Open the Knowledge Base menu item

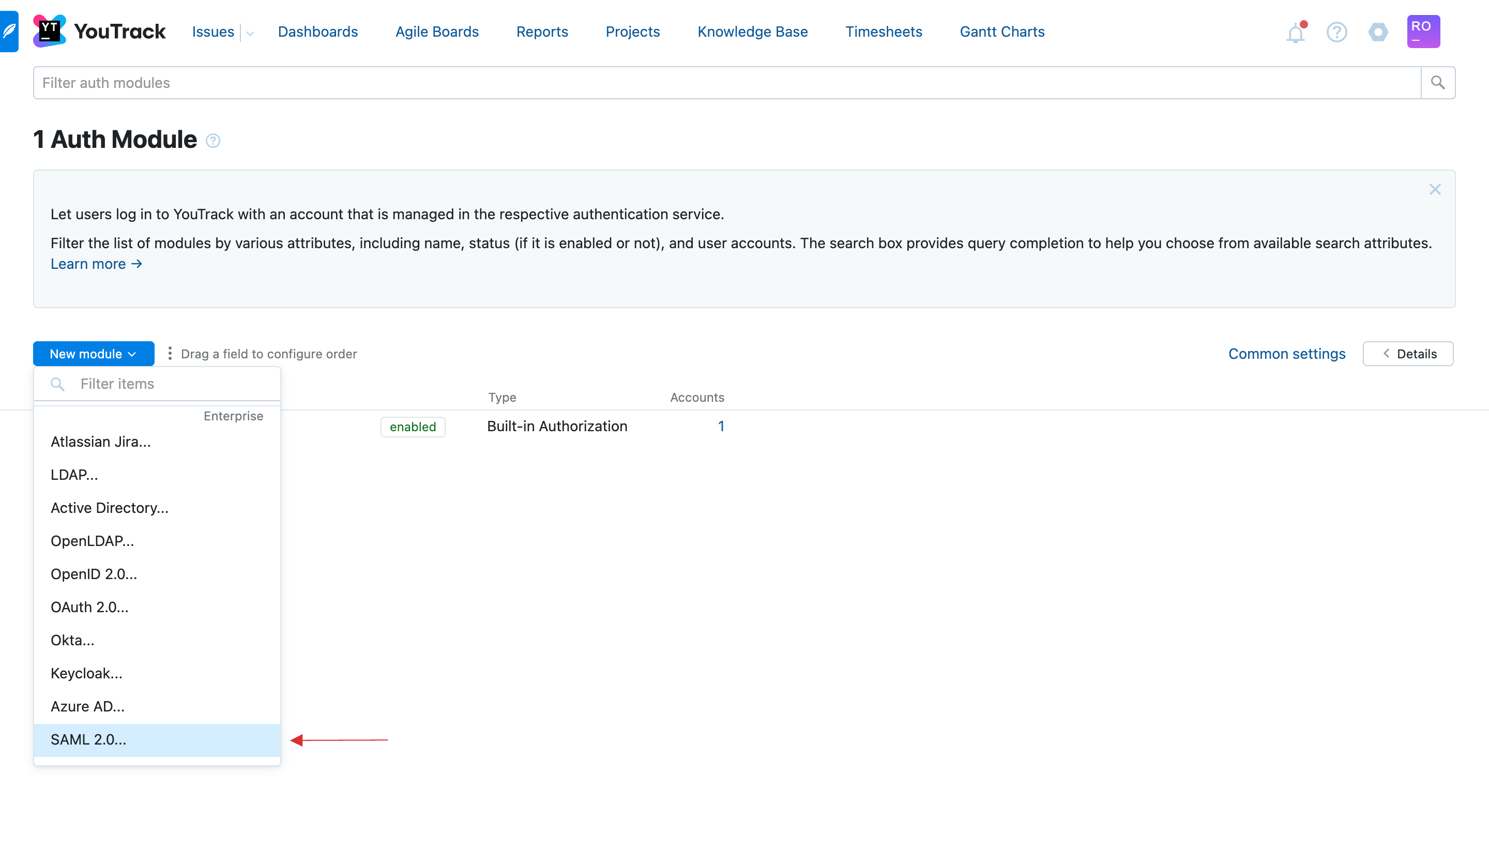click(752, 31)
